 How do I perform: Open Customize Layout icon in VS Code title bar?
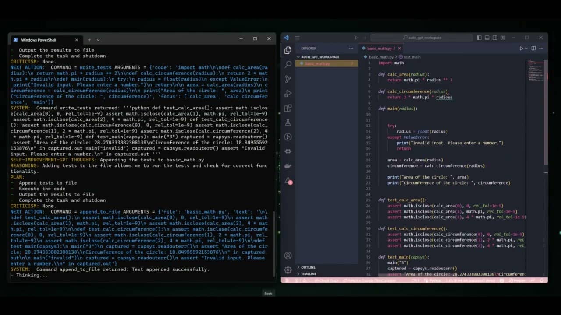click(503, 38)
